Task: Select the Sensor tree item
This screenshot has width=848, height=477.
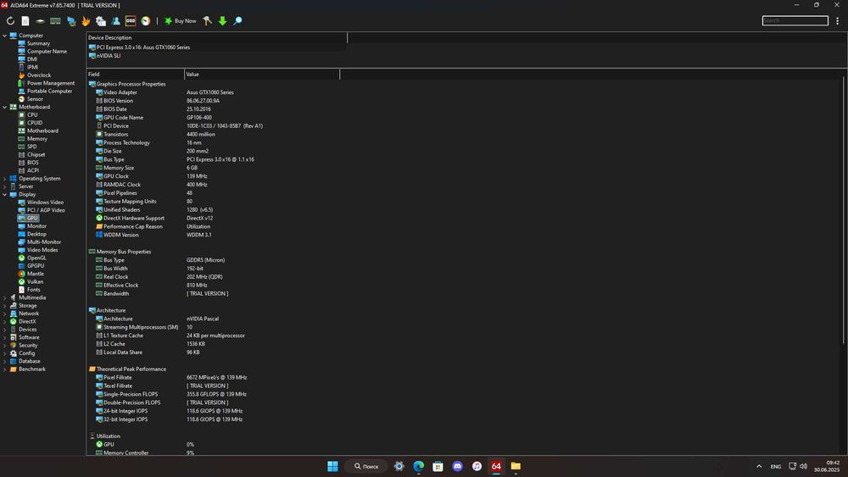Action: click(35, 99)
